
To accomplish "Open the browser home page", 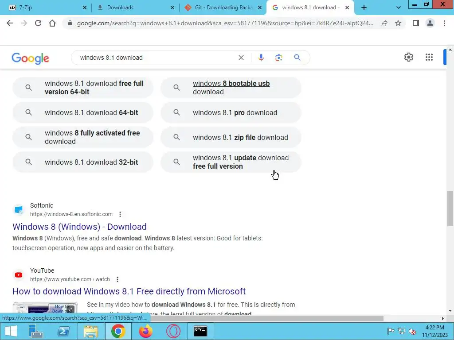I will coord(52,23).
